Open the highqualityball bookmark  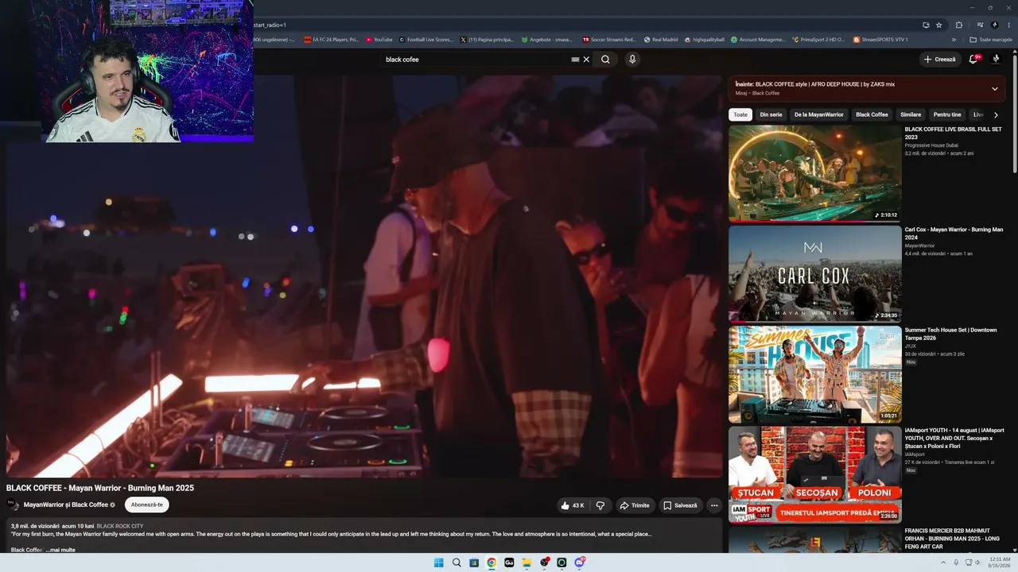coord(704,39)
